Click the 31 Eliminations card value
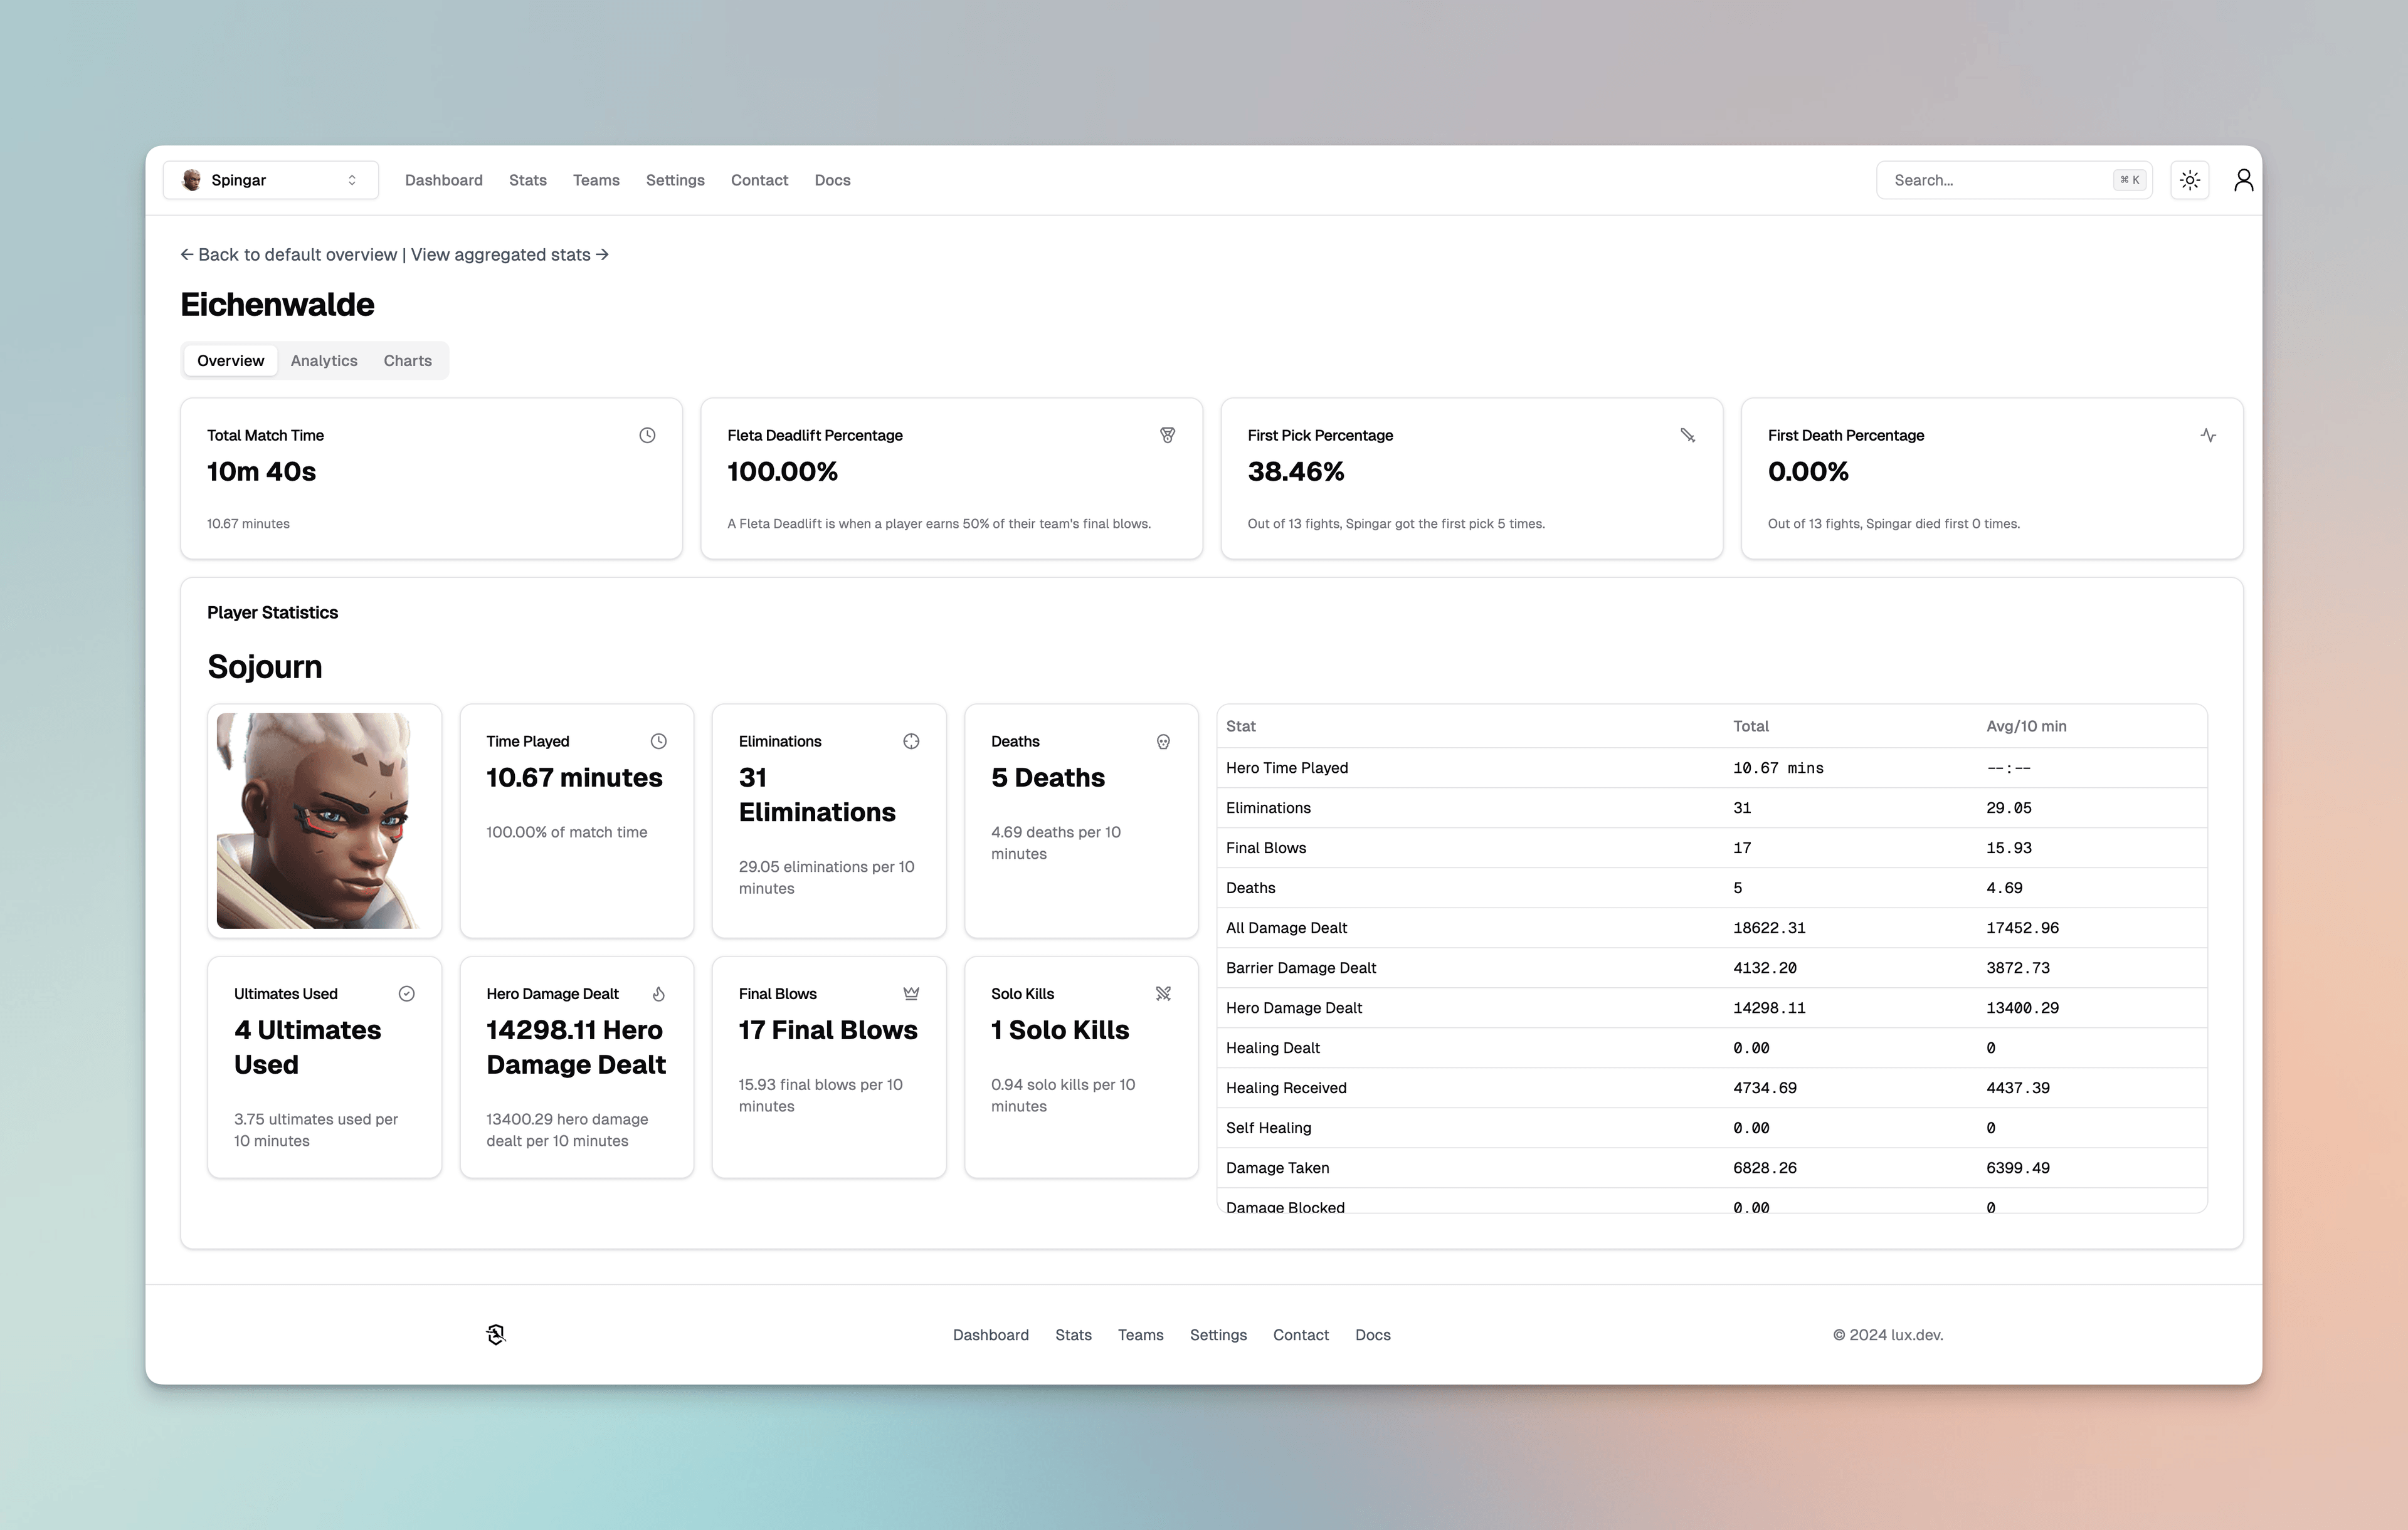 pyautogui.click(x=817, y=795)
